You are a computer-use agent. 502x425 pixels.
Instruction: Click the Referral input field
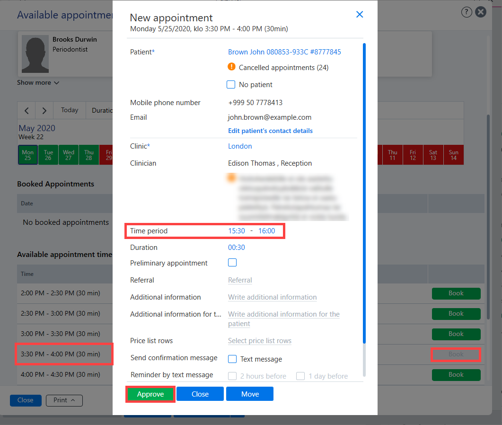pos(240,280)
